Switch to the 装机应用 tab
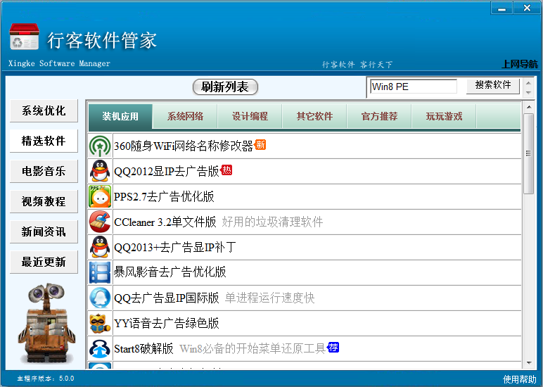 click(120, 116)
